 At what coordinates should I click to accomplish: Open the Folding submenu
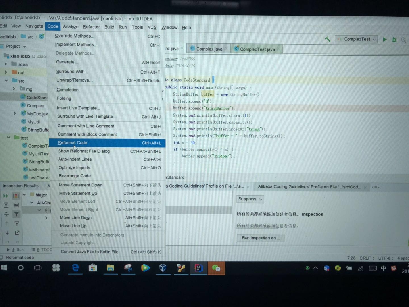click(x=107, y=98)
